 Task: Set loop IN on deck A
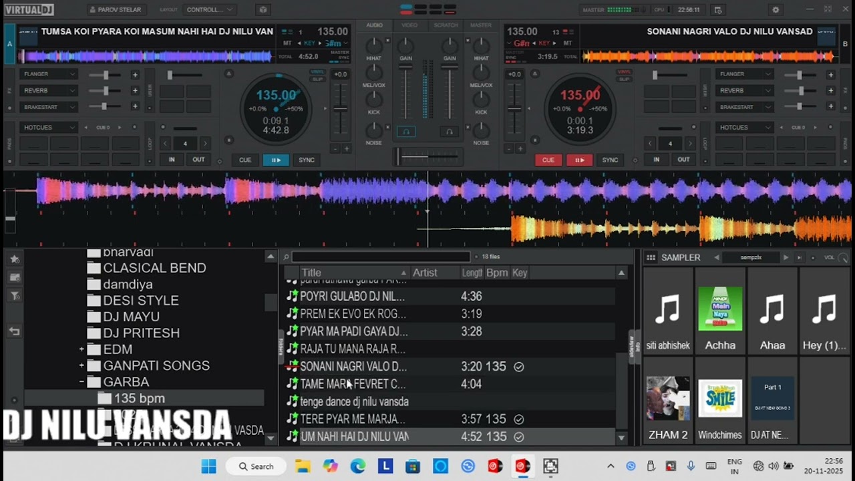[x=172, y=160]
